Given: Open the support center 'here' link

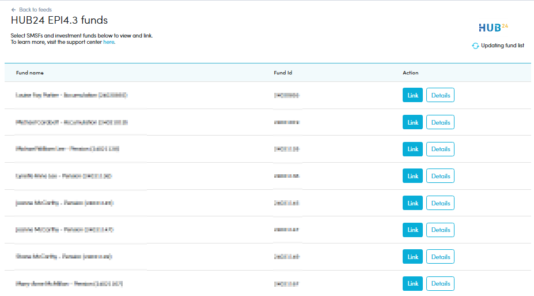Looking at the screenshot, I should point(109,42).
